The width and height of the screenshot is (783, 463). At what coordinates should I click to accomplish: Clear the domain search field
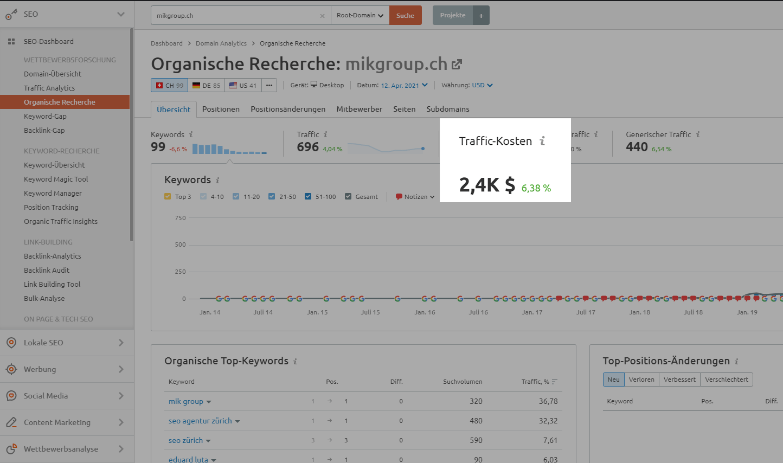(x=322, y=16)
